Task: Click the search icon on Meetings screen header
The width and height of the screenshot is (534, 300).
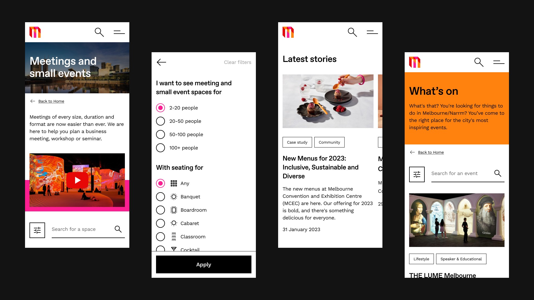Action: tap(99, 32)
